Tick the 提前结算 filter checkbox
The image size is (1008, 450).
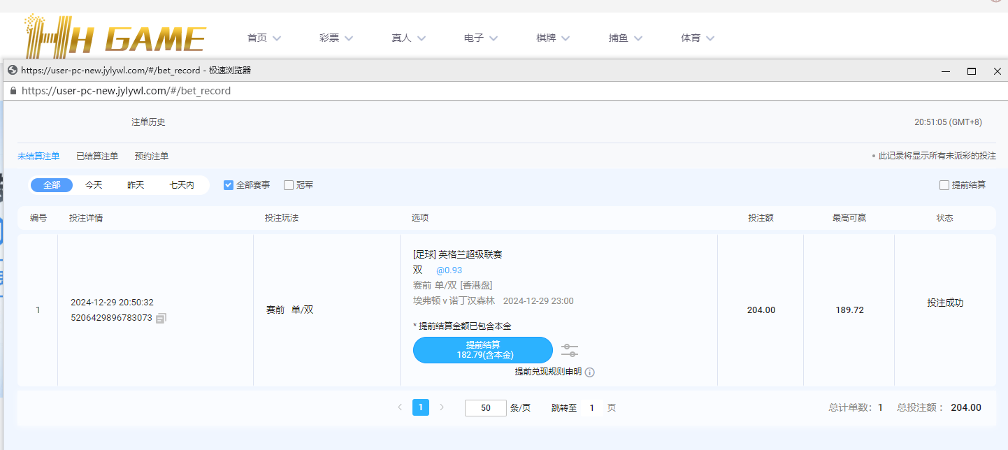pos(944,185)
